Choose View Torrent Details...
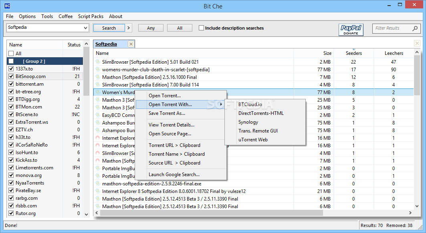The width and height of the screenshot is (426, 233). pyautogui.click(x=181, y=125)
